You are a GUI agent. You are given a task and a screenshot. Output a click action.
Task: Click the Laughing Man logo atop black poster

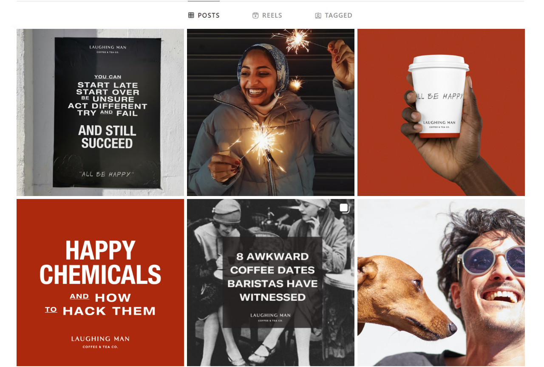(108, 48)
